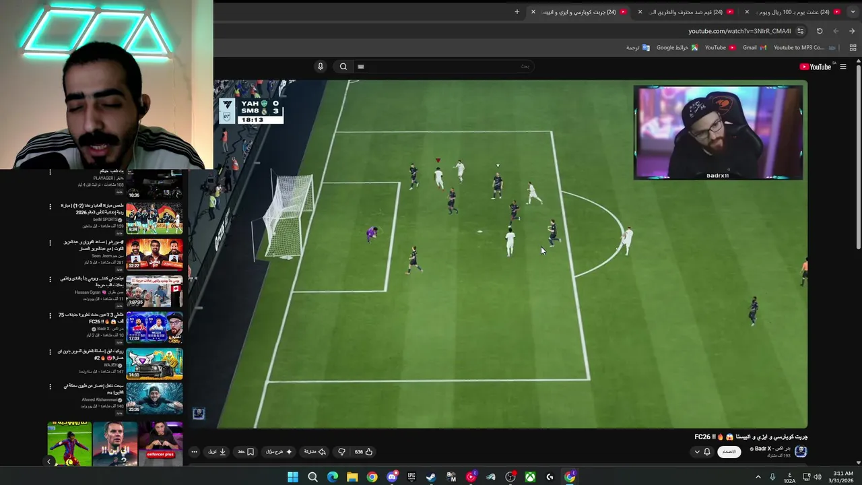Open the Youtube to MP3 Co... bookmark
The image size is (862, 485).
pyautogui.click(x=805, y=48)
